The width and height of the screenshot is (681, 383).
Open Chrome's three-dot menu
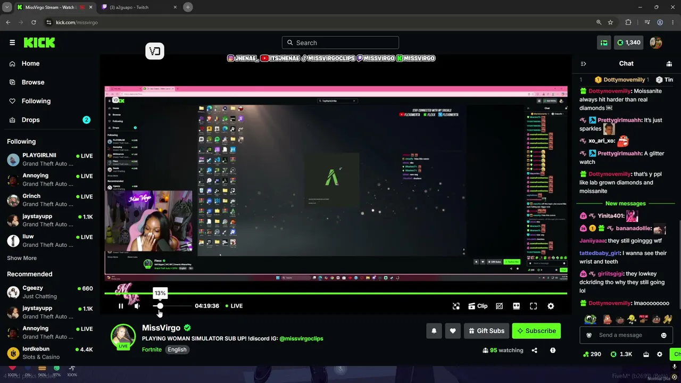click(x=672, y=22)
